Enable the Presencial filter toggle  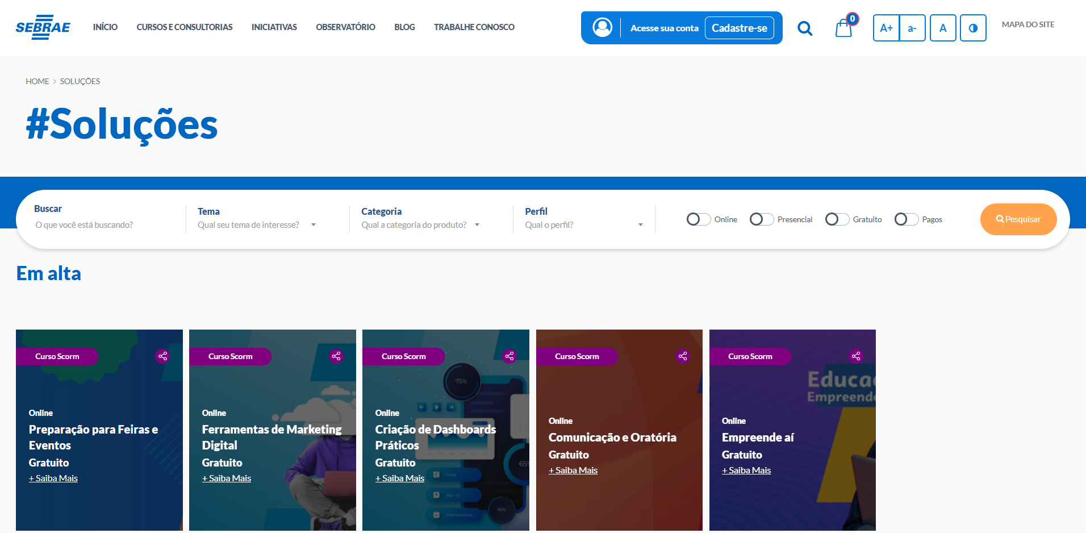762,219
